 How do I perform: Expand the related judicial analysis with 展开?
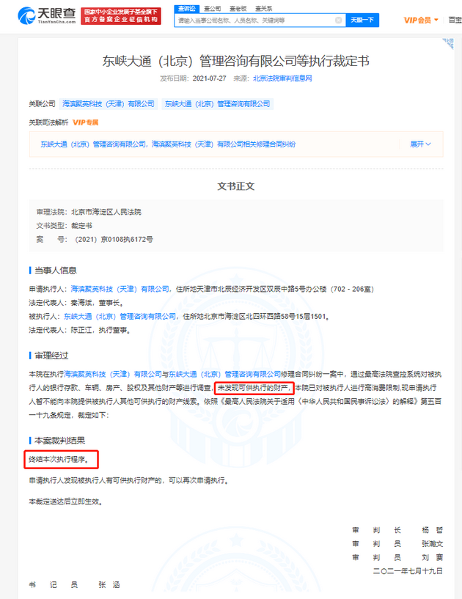[x=420, y=144]
